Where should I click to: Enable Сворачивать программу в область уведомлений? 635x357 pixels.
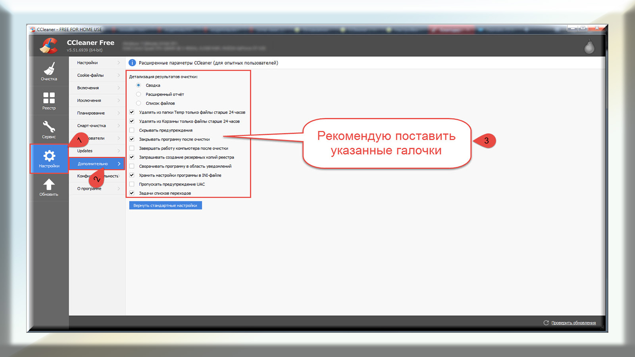click(132, 166)
